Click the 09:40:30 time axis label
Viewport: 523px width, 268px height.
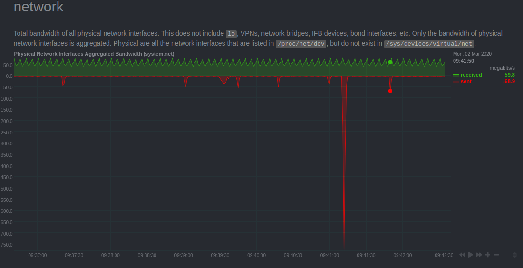coord(293,255)
